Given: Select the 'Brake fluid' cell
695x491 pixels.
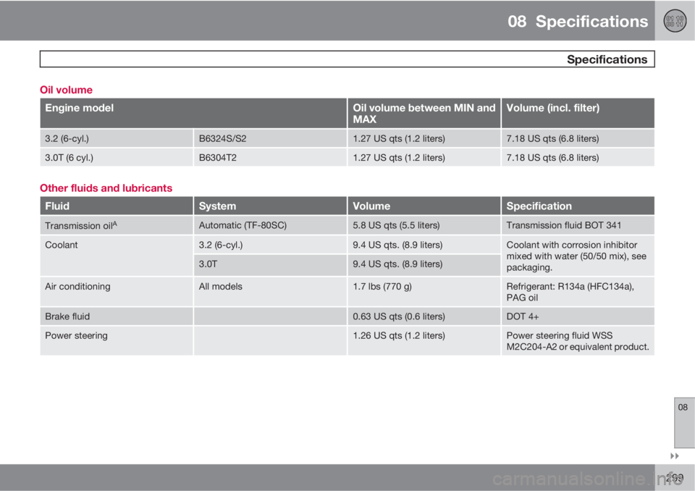Looking at the screenshot, I should [117, 316].
